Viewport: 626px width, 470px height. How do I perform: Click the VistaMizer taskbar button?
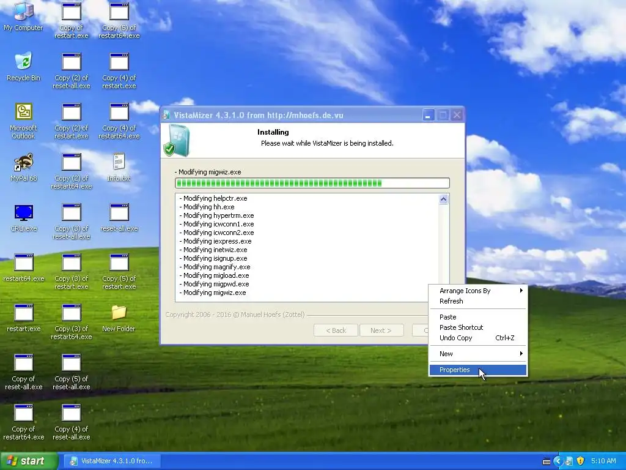[x=112, y=461]
